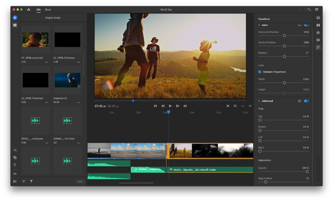Click the Undo arrow icon
333x201 pixels.
[309, 9]
